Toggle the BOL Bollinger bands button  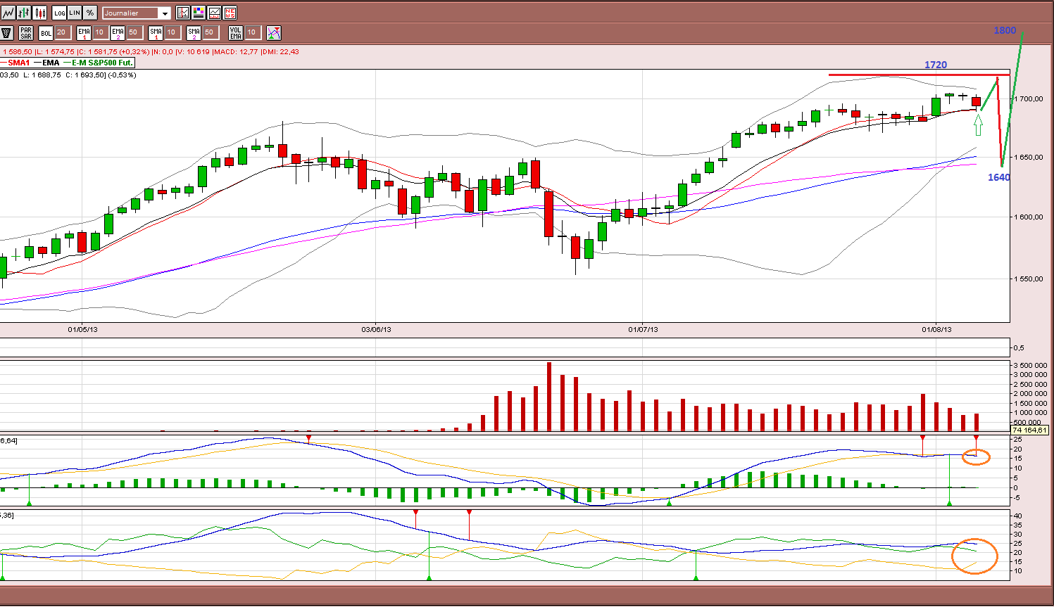click(x=46, y=32)
